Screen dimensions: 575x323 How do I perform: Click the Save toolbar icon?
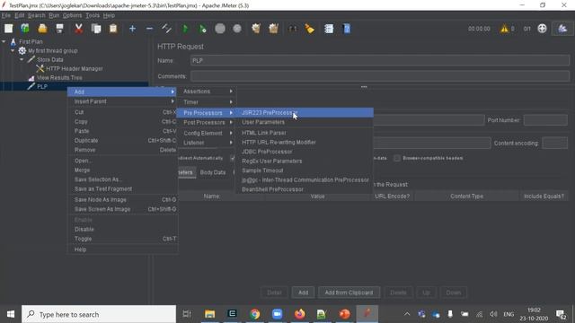tap(60, 29)
